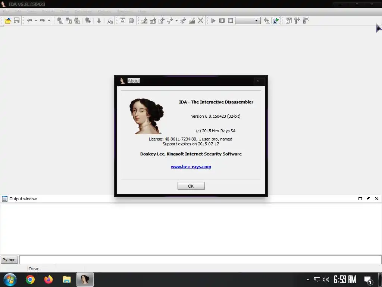
Task: Open the volume control tray icon
Action: pyautogui.click(x=326, y=280)
